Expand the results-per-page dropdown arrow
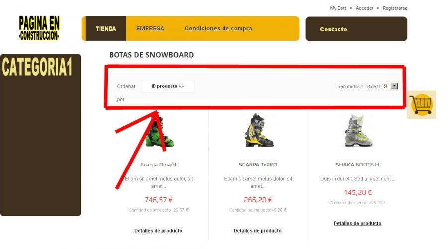This screenshot has height=249, width=448. click(395, 86)
